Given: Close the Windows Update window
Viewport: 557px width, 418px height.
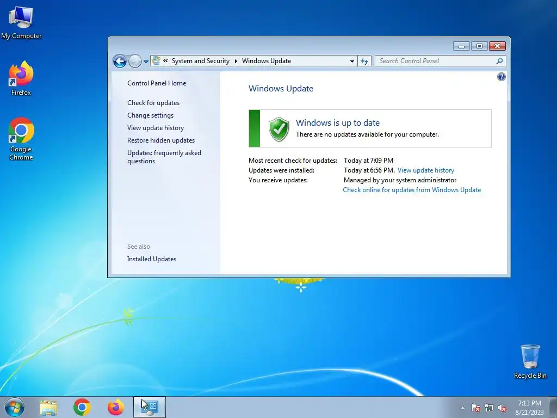Looking at the screenshot, I should pos(497,46).
